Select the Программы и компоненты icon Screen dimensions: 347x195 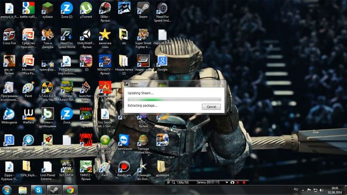[x=9, y=92]
